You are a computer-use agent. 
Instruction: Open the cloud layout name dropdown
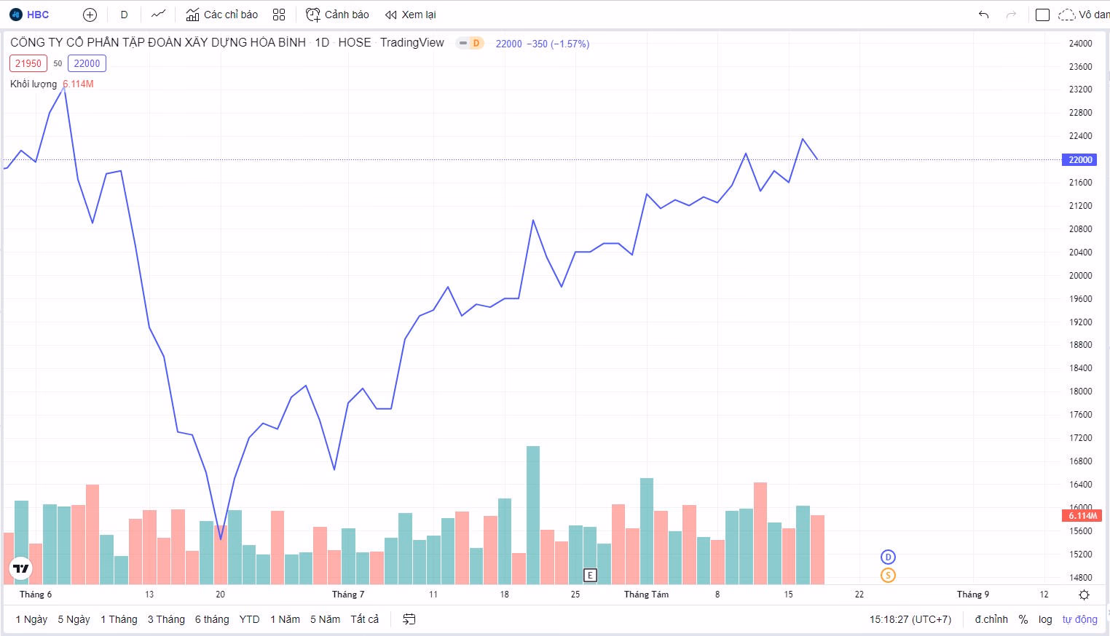click(x=1083, y=15)
